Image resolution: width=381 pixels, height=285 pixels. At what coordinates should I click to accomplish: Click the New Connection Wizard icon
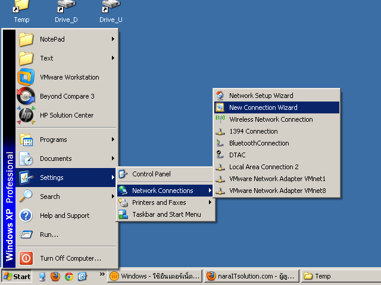tap(220, 107)
